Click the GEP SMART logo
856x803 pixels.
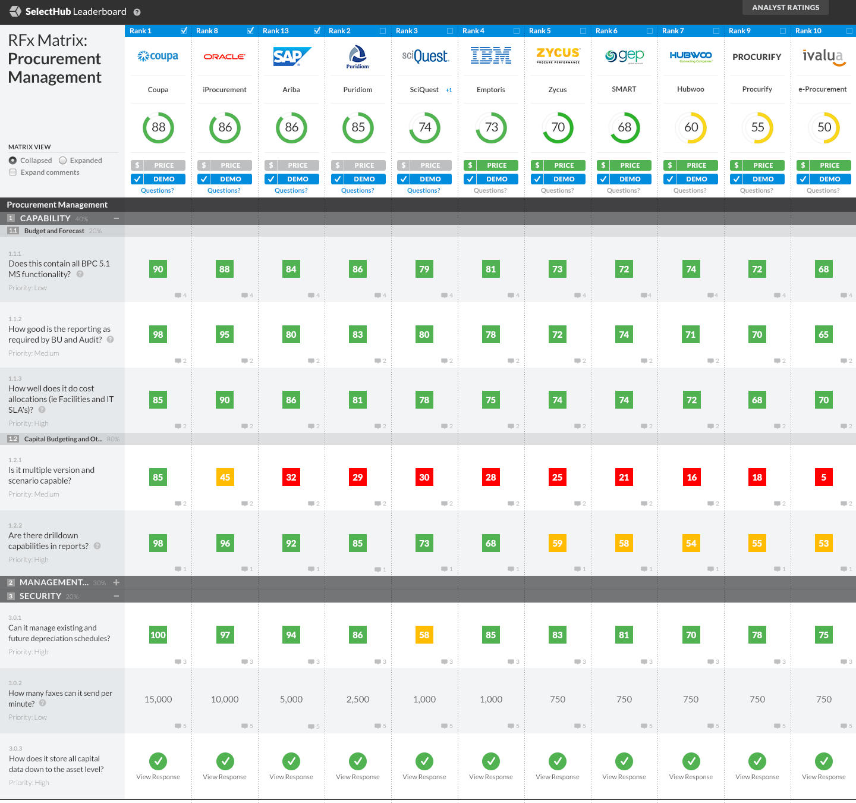624,56
